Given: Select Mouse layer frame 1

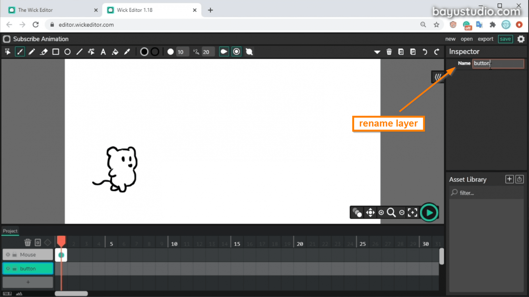Looking at the screenshot, I should point(61,255).
